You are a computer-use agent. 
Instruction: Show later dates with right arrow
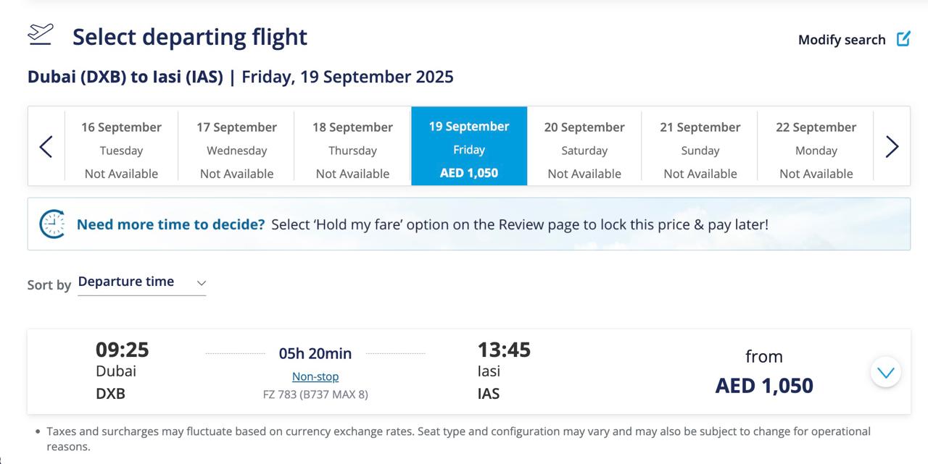tap(892, 146)
